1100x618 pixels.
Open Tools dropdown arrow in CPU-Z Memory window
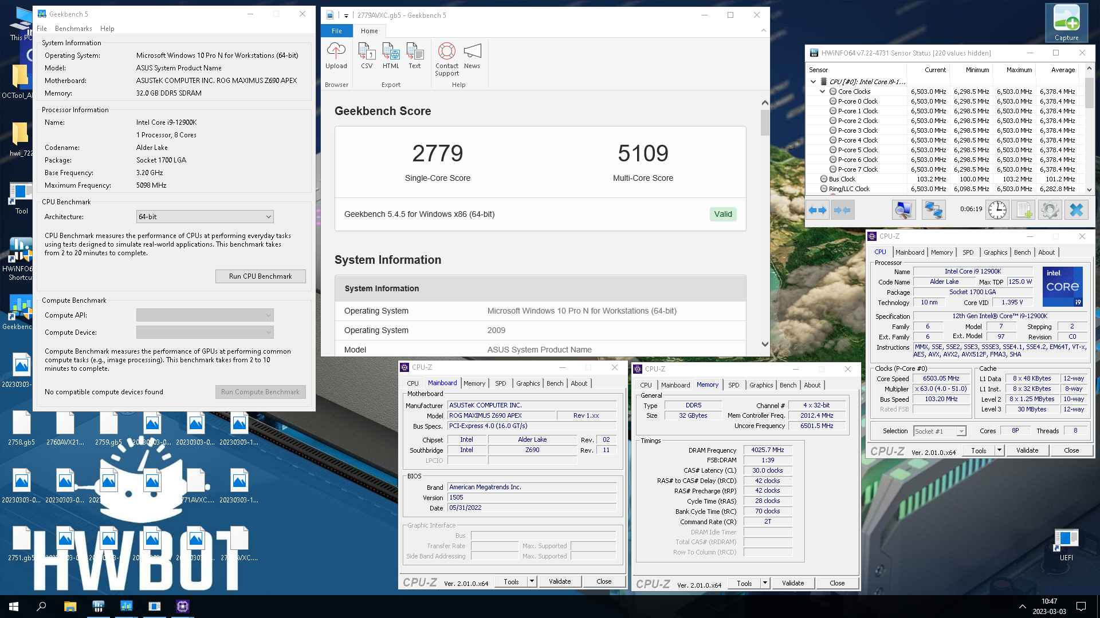pyautogui.click(x=765, y=583)
